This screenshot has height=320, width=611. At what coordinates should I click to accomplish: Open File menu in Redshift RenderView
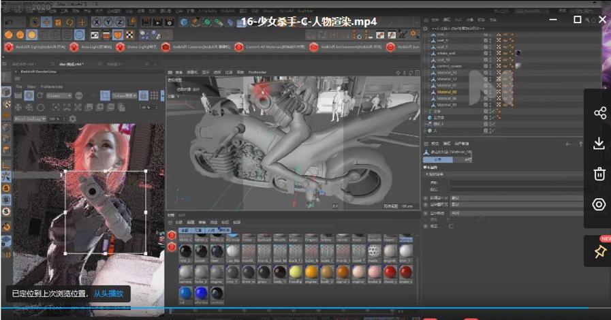pyautogui.click(x=18, y=86)
